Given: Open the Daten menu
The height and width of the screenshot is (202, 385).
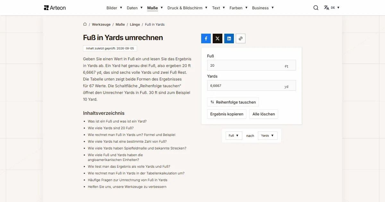Looking at the screenshot, I should [x=135, y=8].
